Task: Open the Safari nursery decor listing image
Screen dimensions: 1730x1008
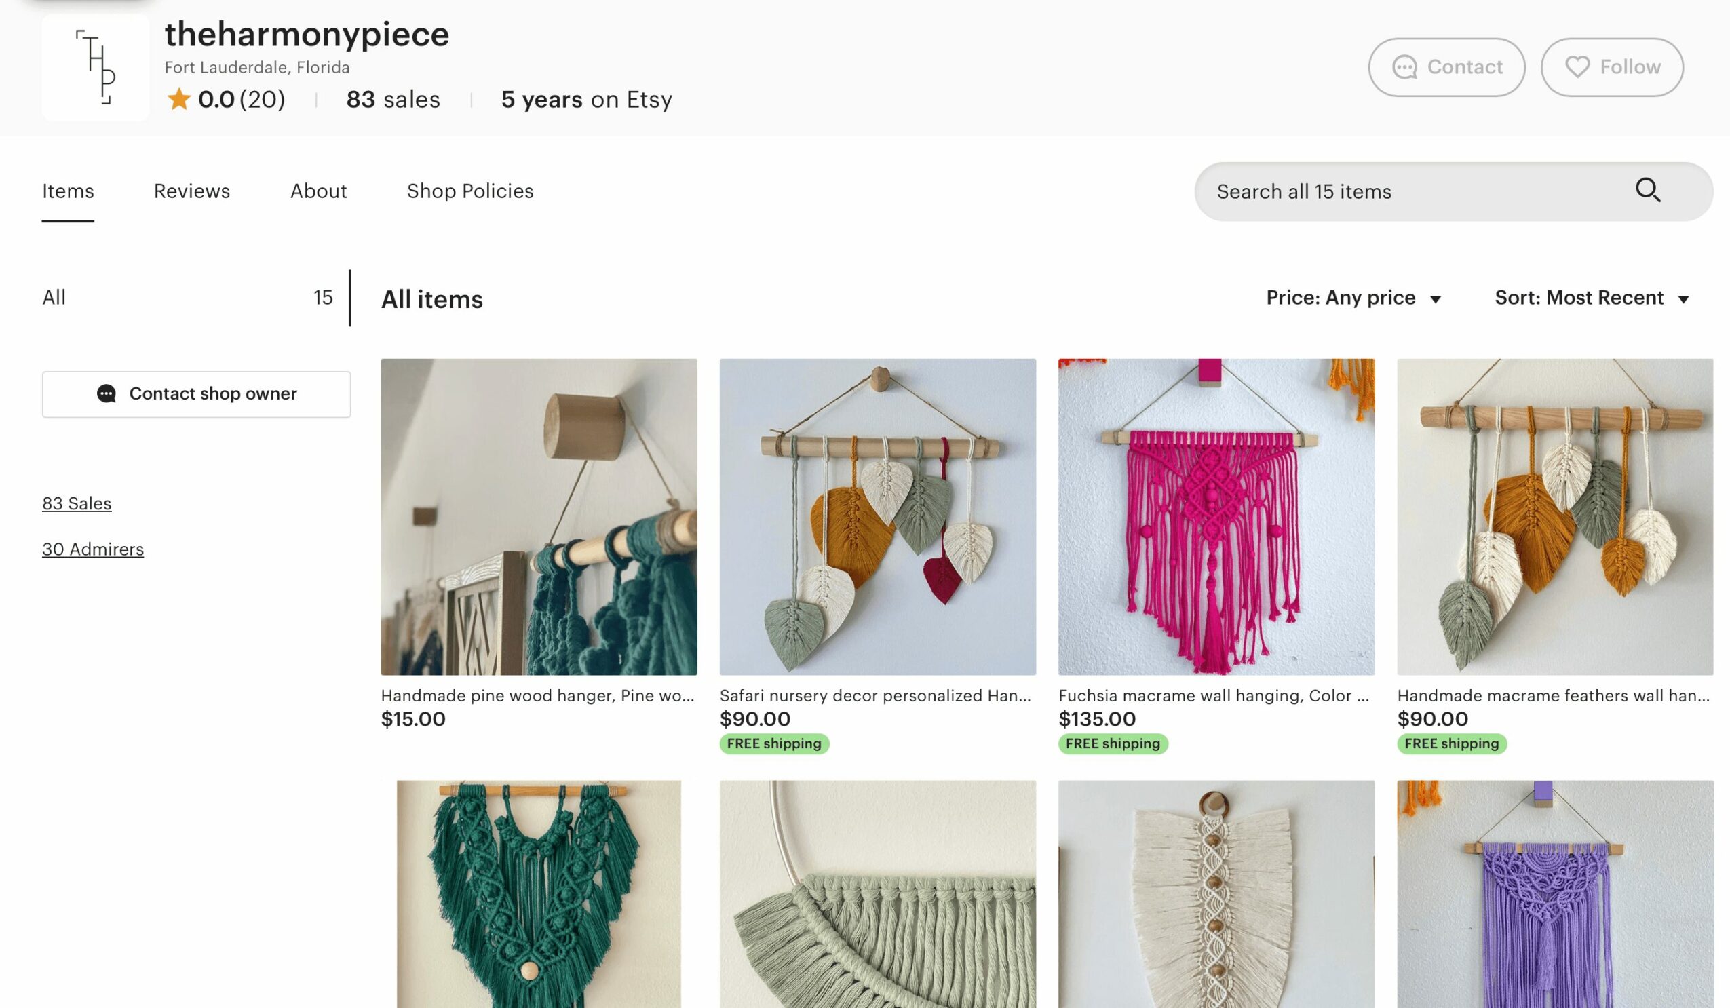Action: pyautogui.click(x=877, y=516)
